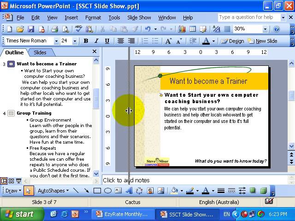295x221 pixels.
Task: Insert a text box from the Drawing toolbar
Action: [118, 191]
